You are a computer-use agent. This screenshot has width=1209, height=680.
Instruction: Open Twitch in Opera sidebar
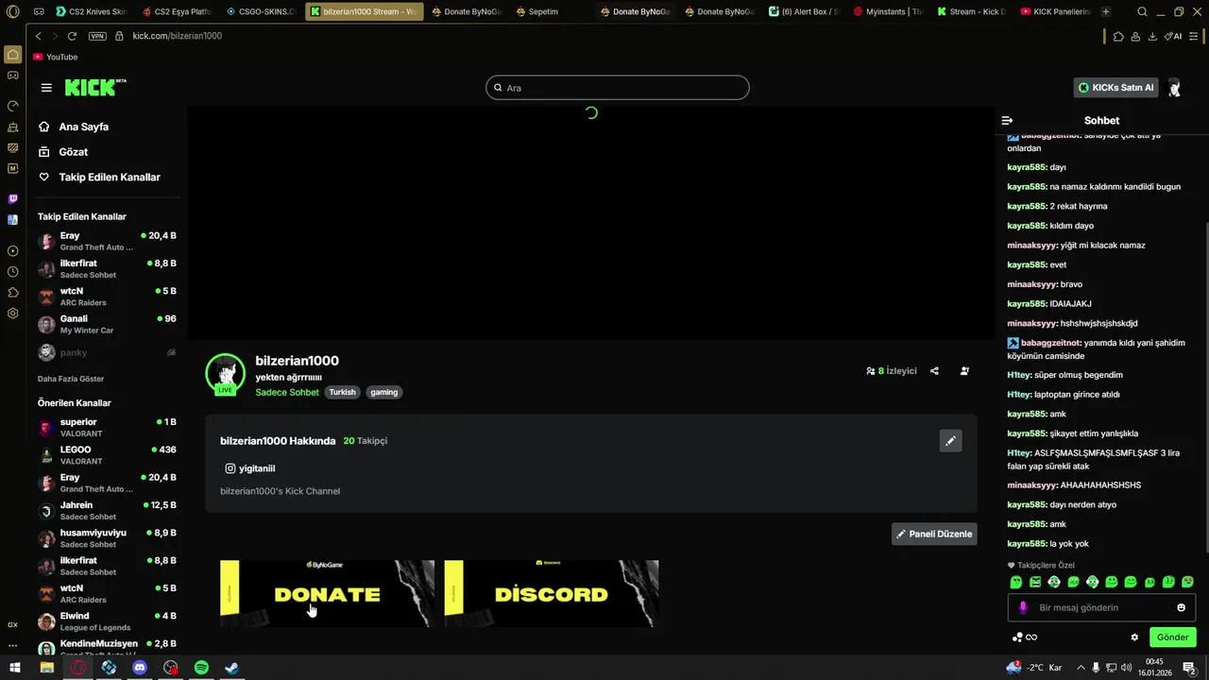pos(12,199)
